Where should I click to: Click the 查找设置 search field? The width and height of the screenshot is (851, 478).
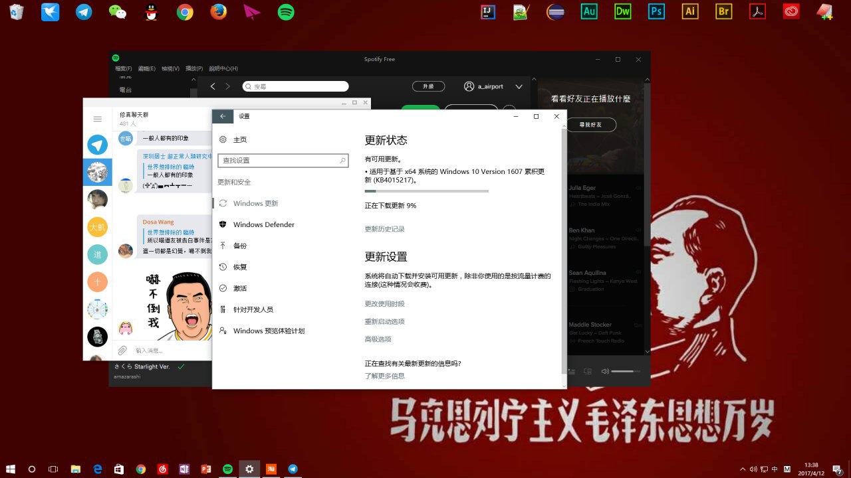(x=279, y=161)
